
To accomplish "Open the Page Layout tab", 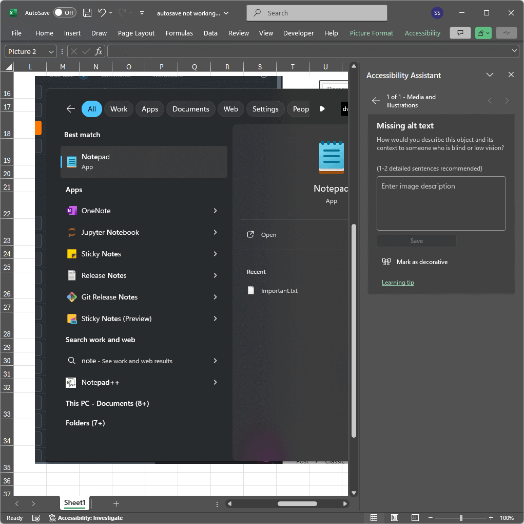I will (x=136, y=33).
